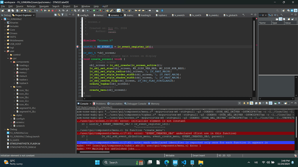Step Over the current line in the toolbar
Screen dimensions: 298x167
pyautogui.click(x=63, y=10)
